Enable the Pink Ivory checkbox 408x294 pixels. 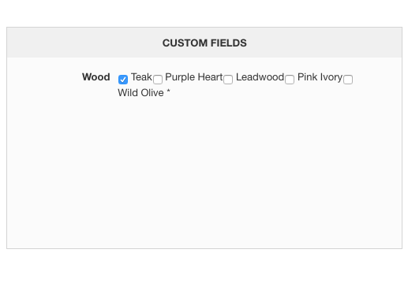coord(290,80)
